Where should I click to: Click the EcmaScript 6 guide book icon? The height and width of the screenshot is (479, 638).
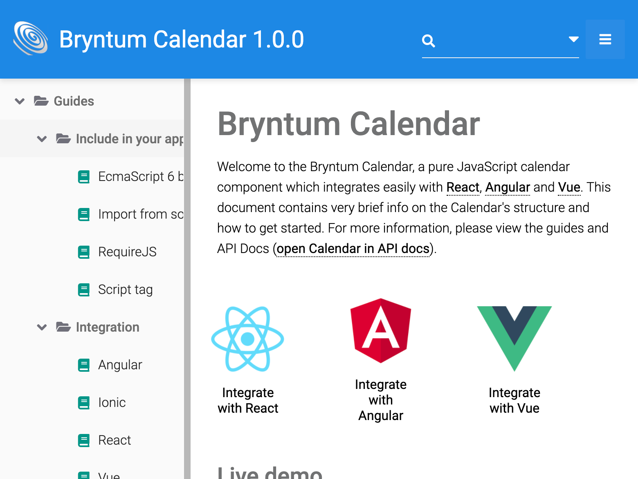click(84, 177)
